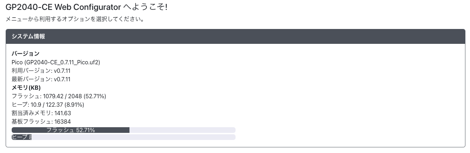Click the menu option instruction subtitle
The image size is (470, 153).
[x=74, y=19]
